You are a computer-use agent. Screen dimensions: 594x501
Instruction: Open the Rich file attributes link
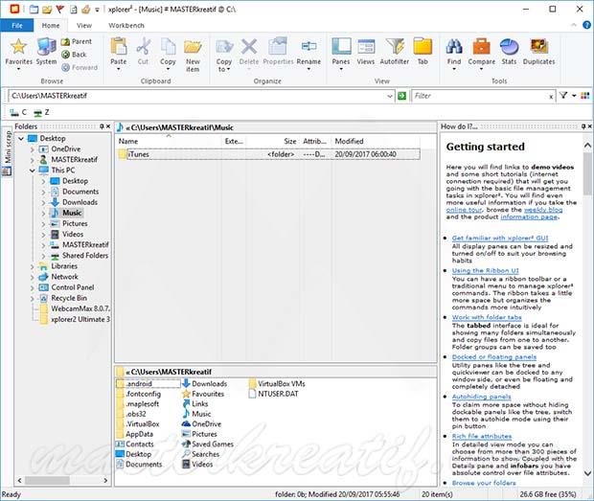coord(482,436)
